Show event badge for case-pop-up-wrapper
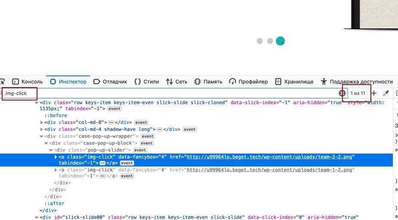The image size is (398, 220). (x=147, y=136)
